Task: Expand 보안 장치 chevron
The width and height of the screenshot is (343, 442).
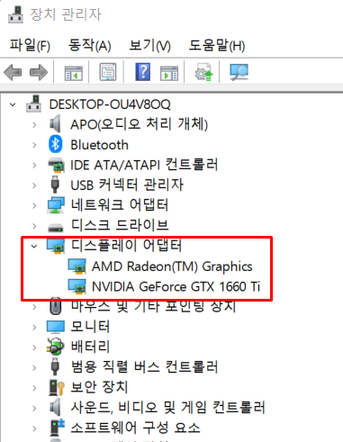Action: (34, 388)
